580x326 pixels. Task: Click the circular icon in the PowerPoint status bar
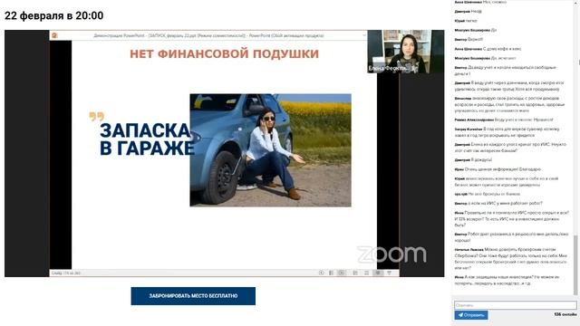click(x=321, y=273)
